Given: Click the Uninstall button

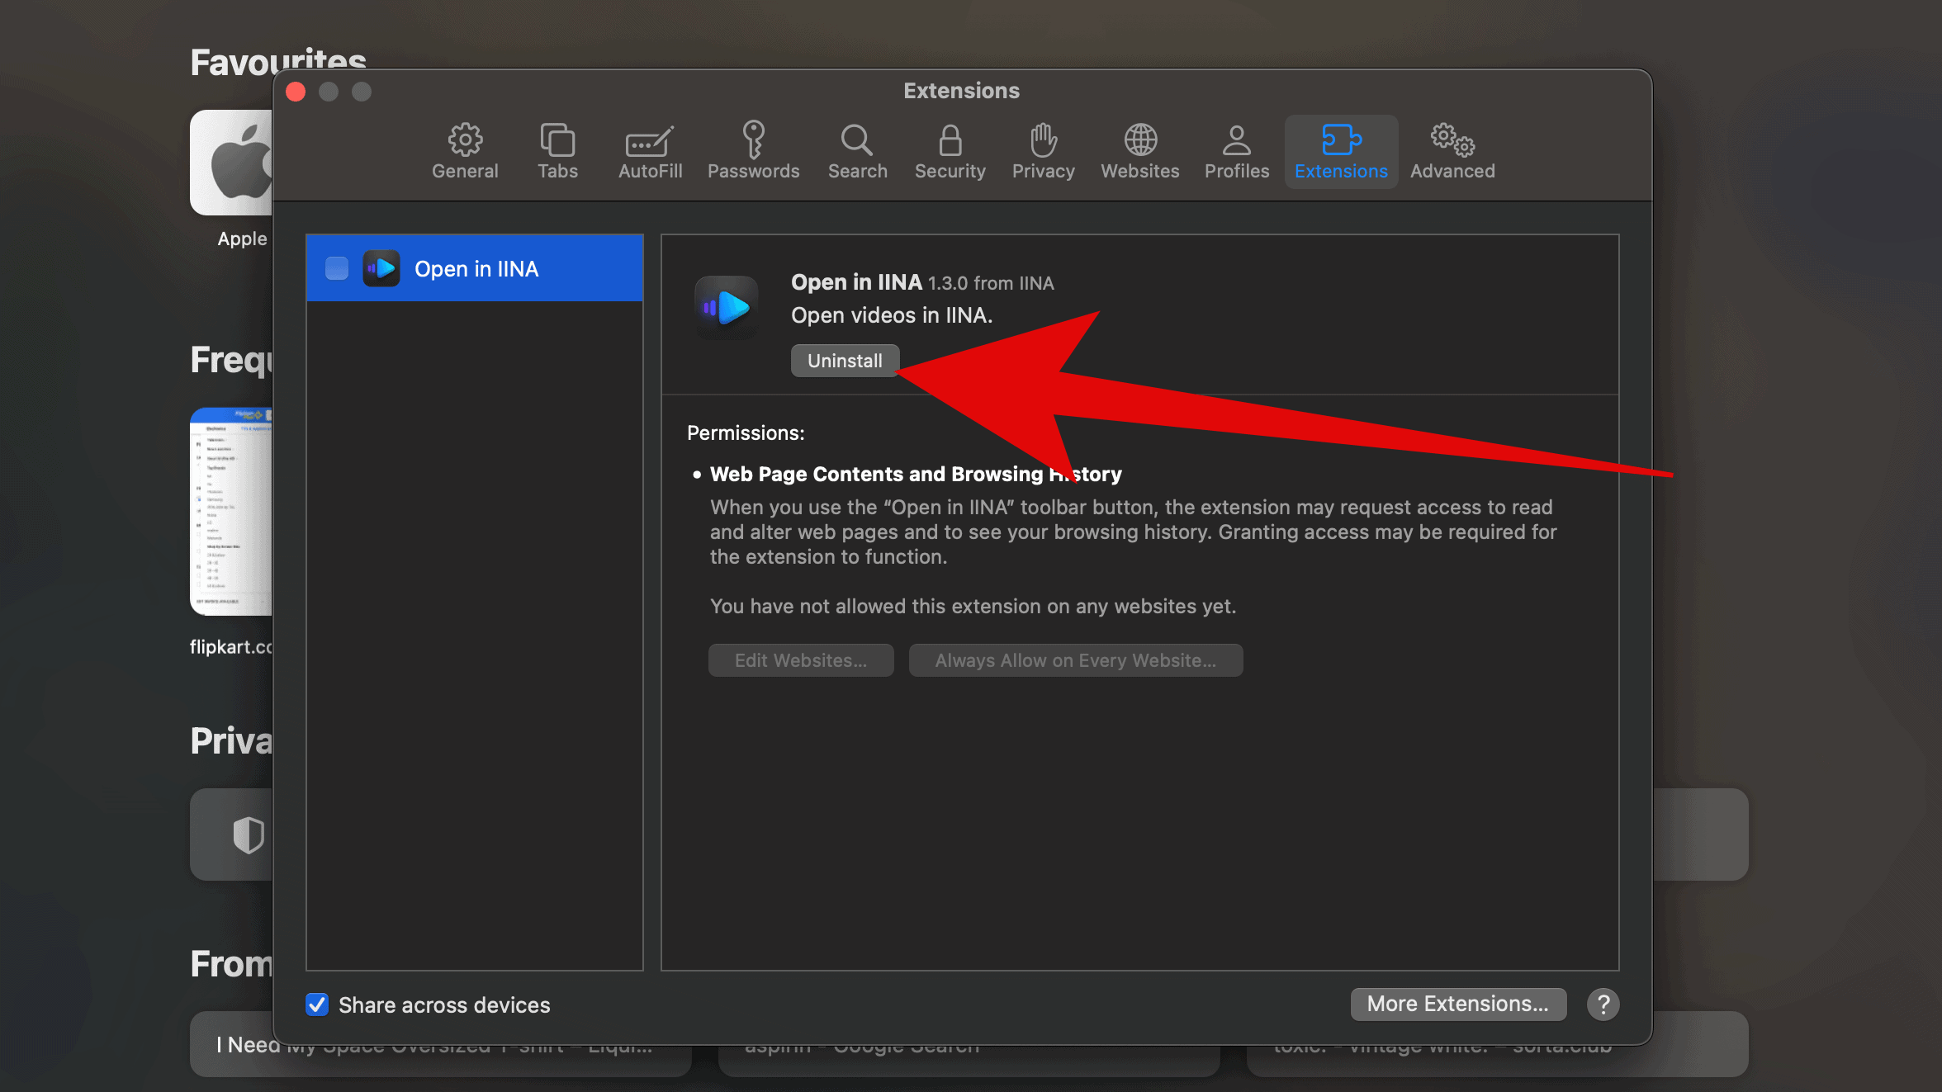Looking at the screenshot, I should [x=844, y=361].
